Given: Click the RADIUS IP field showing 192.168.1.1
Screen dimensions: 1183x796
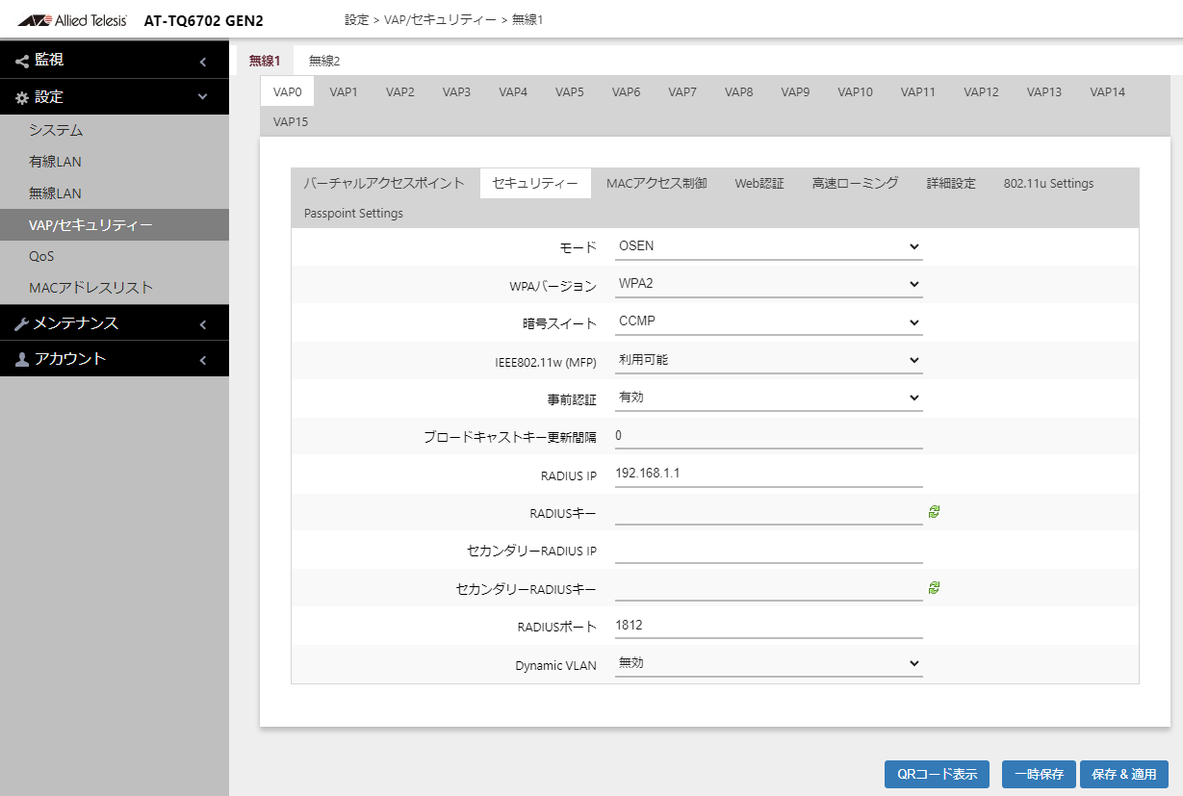Looking at the screenshot, I should pos(769,475).
